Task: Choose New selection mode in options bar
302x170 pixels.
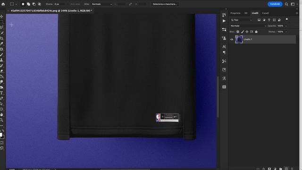Action: (x=23, y=4)
